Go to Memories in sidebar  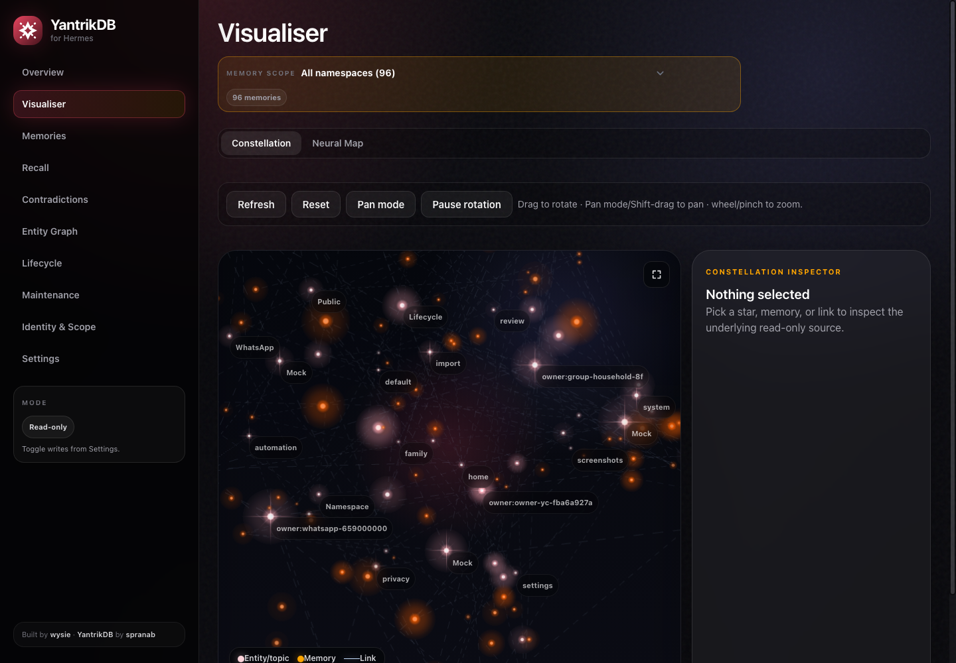pyautogui.click(x=99, y=136)
